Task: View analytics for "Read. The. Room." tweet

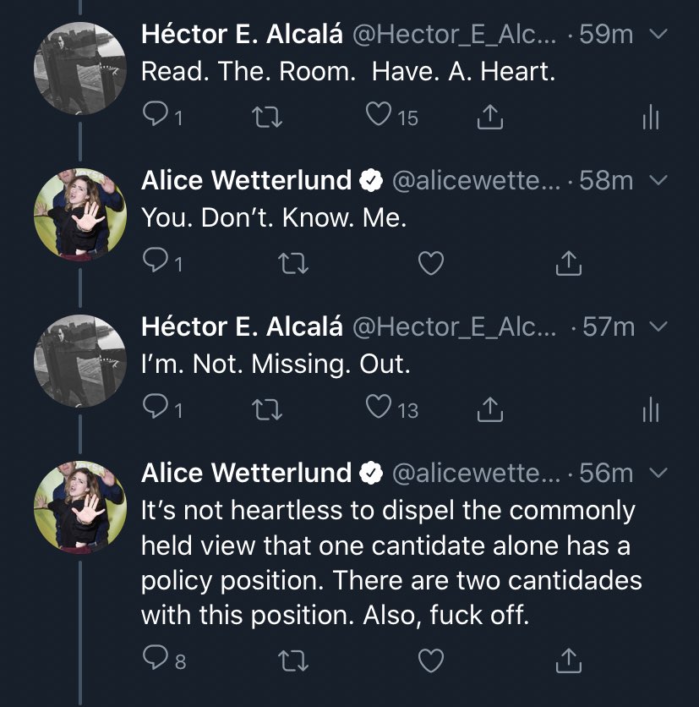Action: [649, 118]
